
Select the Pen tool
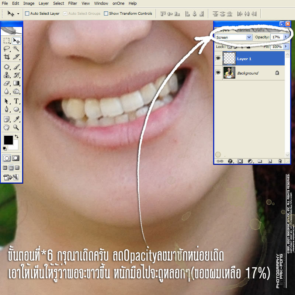(x=7, y=109)
